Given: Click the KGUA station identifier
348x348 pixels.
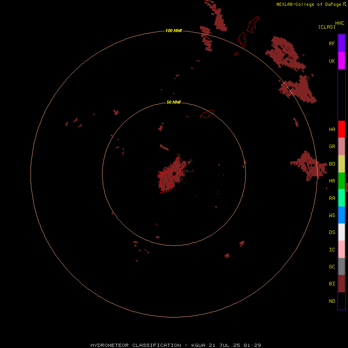Looking at the screenshot, I should click(x=198, y=345).
